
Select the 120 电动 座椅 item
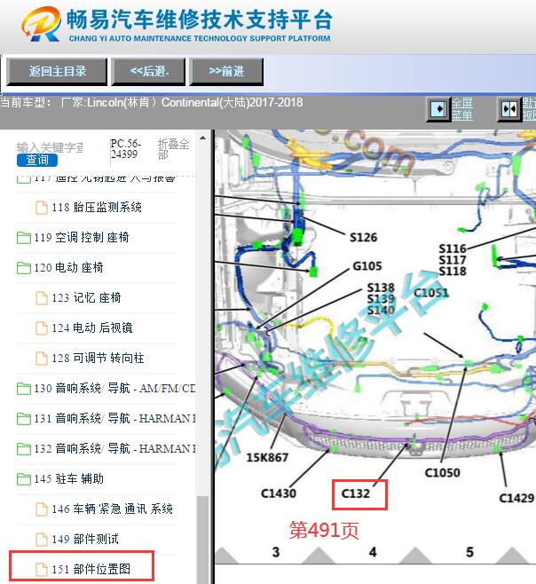point(68,267)
